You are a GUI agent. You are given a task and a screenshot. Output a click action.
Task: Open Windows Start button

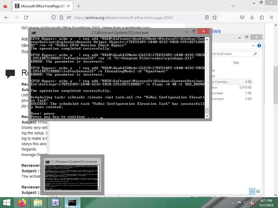point(7,203)
